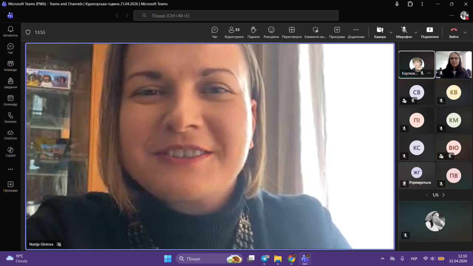Switch to Команди in the sidebar
Image resolution: width=473 pixels, height=266 pixels.
pos(10,66)
